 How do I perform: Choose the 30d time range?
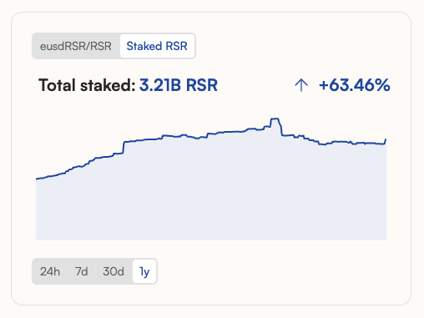(114, 271)
